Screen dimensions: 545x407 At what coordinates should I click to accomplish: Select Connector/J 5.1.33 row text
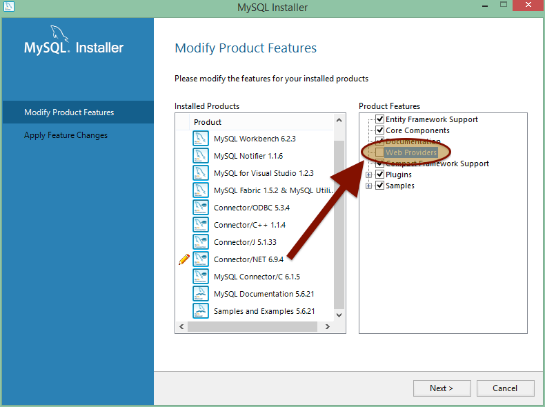coord(245,242)
